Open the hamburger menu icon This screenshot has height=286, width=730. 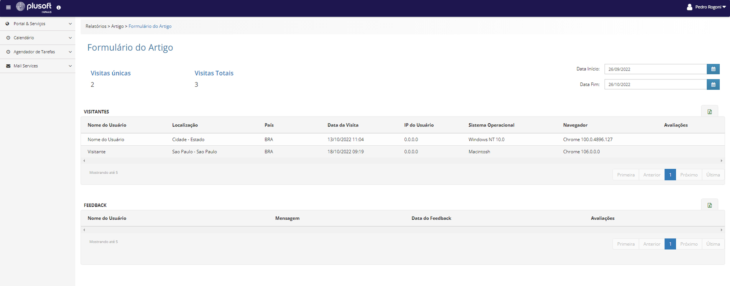tap(8, 7)
